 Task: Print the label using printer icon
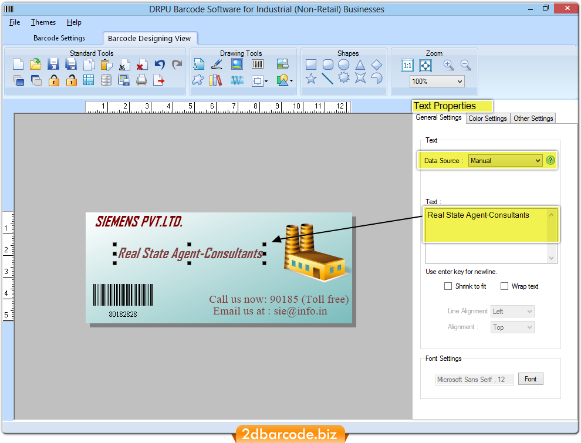pyautogui.click(x=141, y=80)
